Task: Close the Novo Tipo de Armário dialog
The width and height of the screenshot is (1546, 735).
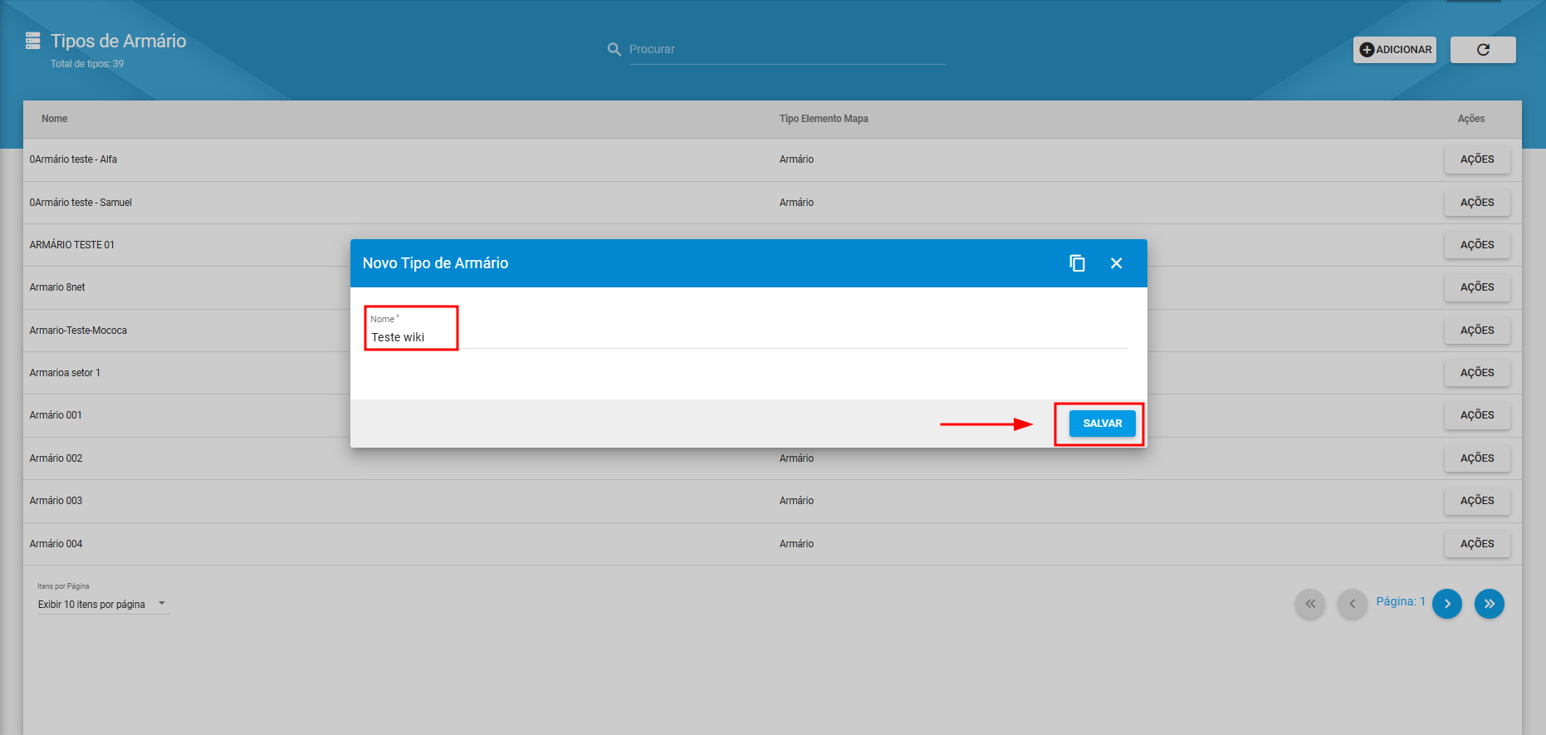Action: pyautogui.click(x=1117, y=263)
